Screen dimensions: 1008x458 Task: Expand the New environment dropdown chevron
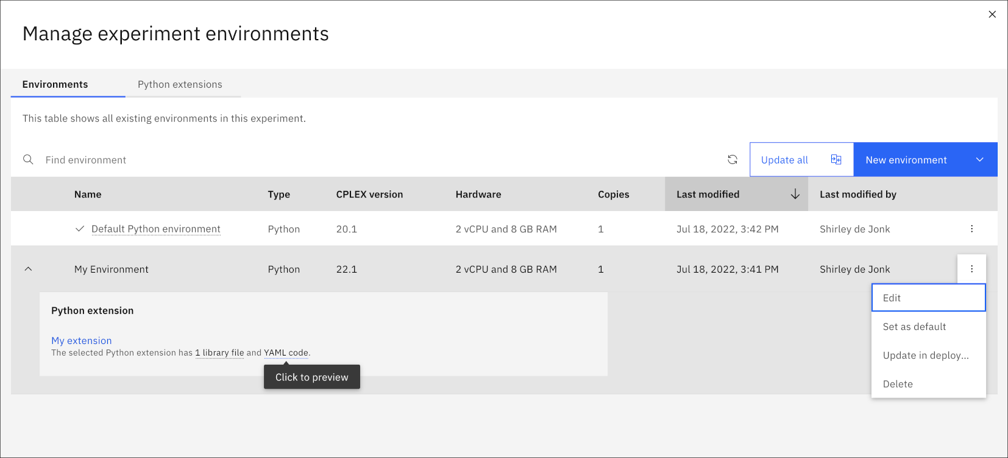[x=980, y=160]
